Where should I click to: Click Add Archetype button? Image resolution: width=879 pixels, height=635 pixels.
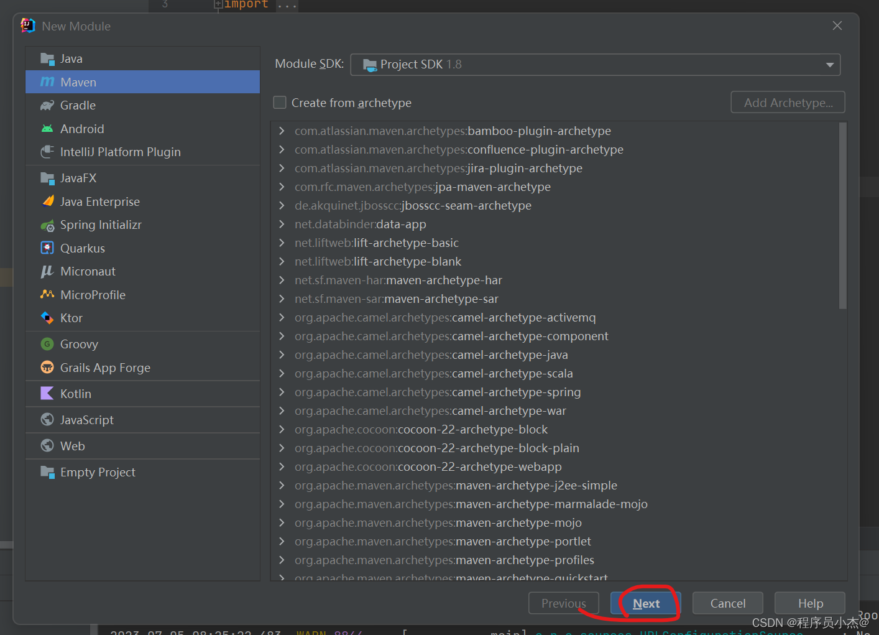pos(788,103)
